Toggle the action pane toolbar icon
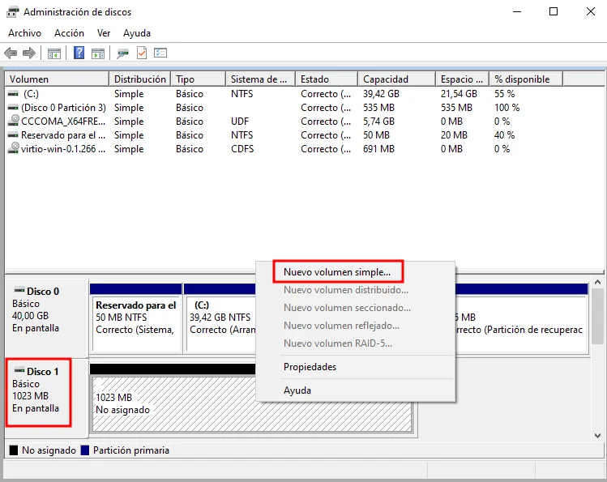The image size is (607, 482). pos(98,53)
